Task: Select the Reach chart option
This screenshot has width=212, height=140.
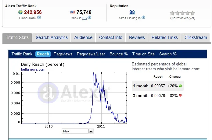Action: (43, 54)
